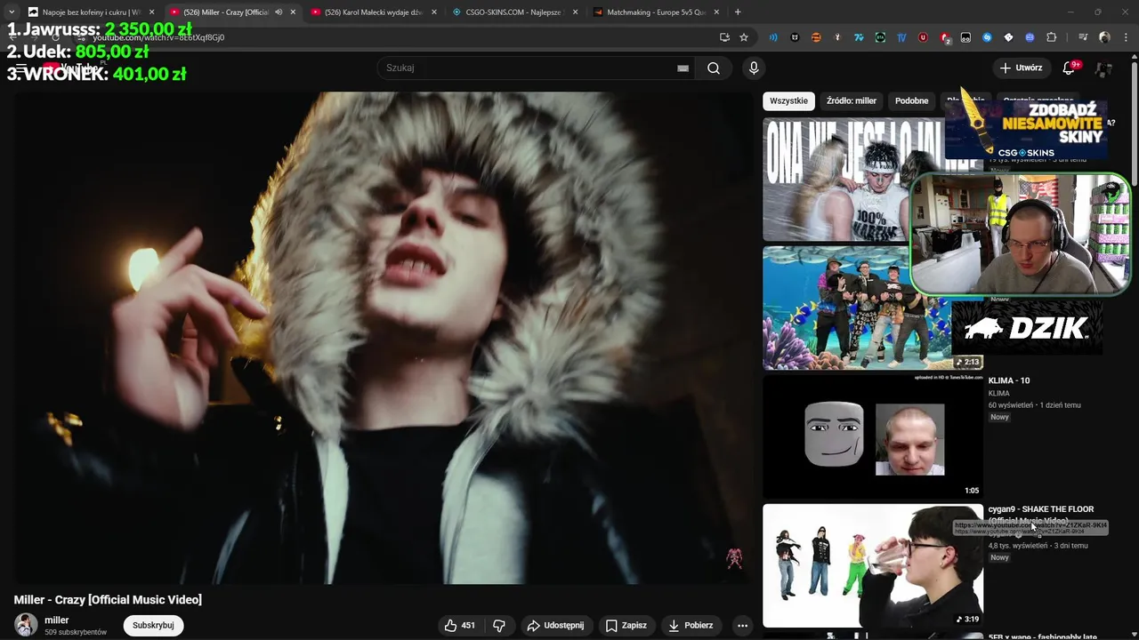Viewport: 1139px width, 640px height.
Task: Open the Discord-like purple extension icon
Action: coord(1030,37)
